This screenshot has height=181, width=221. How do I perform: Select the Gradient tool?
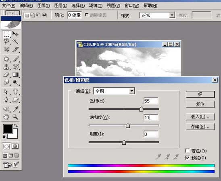click(15, 75)
